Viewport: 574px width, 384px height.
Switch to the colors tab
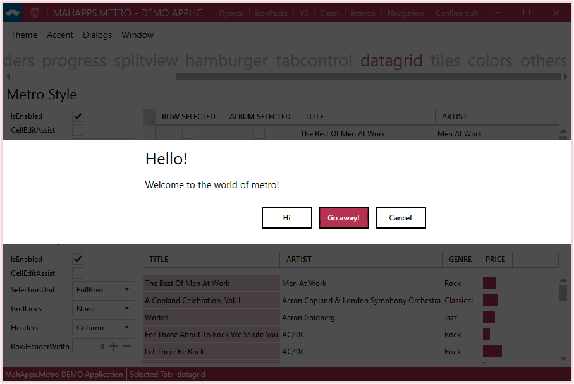(x=490, y=61)
